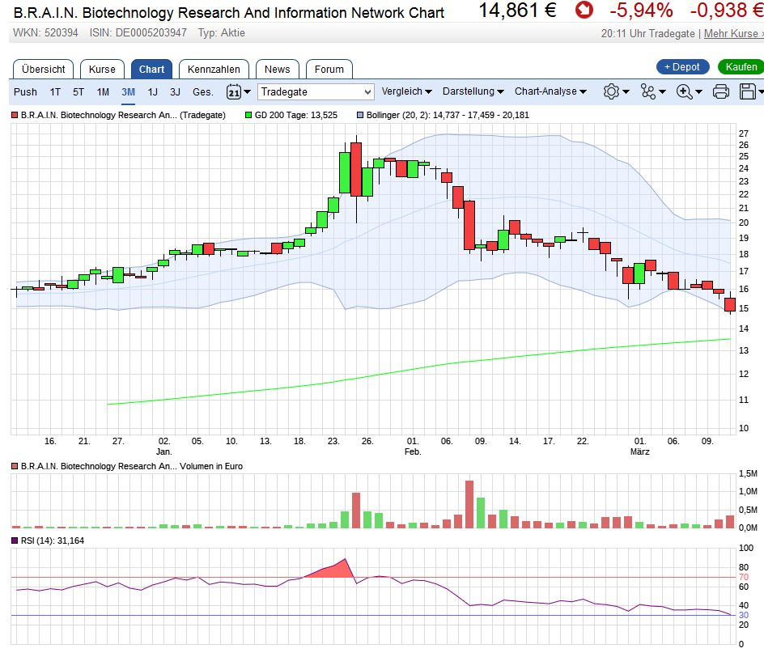The height and width of the screenshot is (657, 764).
Task: Click the red RSI overbought peak area
Action: [337, 570]
